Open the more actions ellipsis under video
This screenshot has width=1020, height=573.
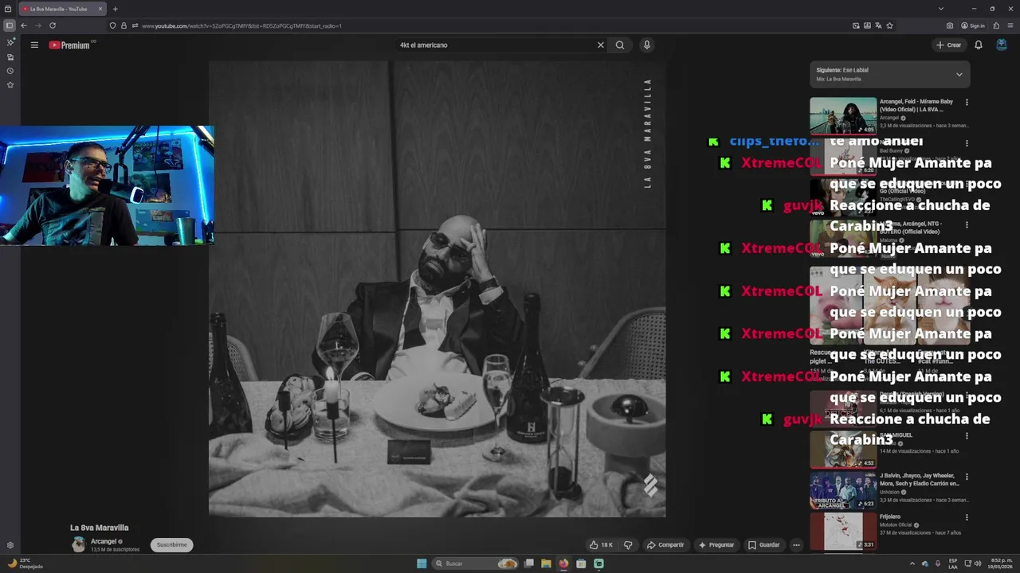tap(796, 545)
